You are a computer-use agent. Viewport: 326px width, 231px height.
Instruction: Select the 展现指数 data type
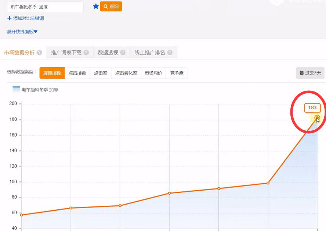click(x=52, y=73)
